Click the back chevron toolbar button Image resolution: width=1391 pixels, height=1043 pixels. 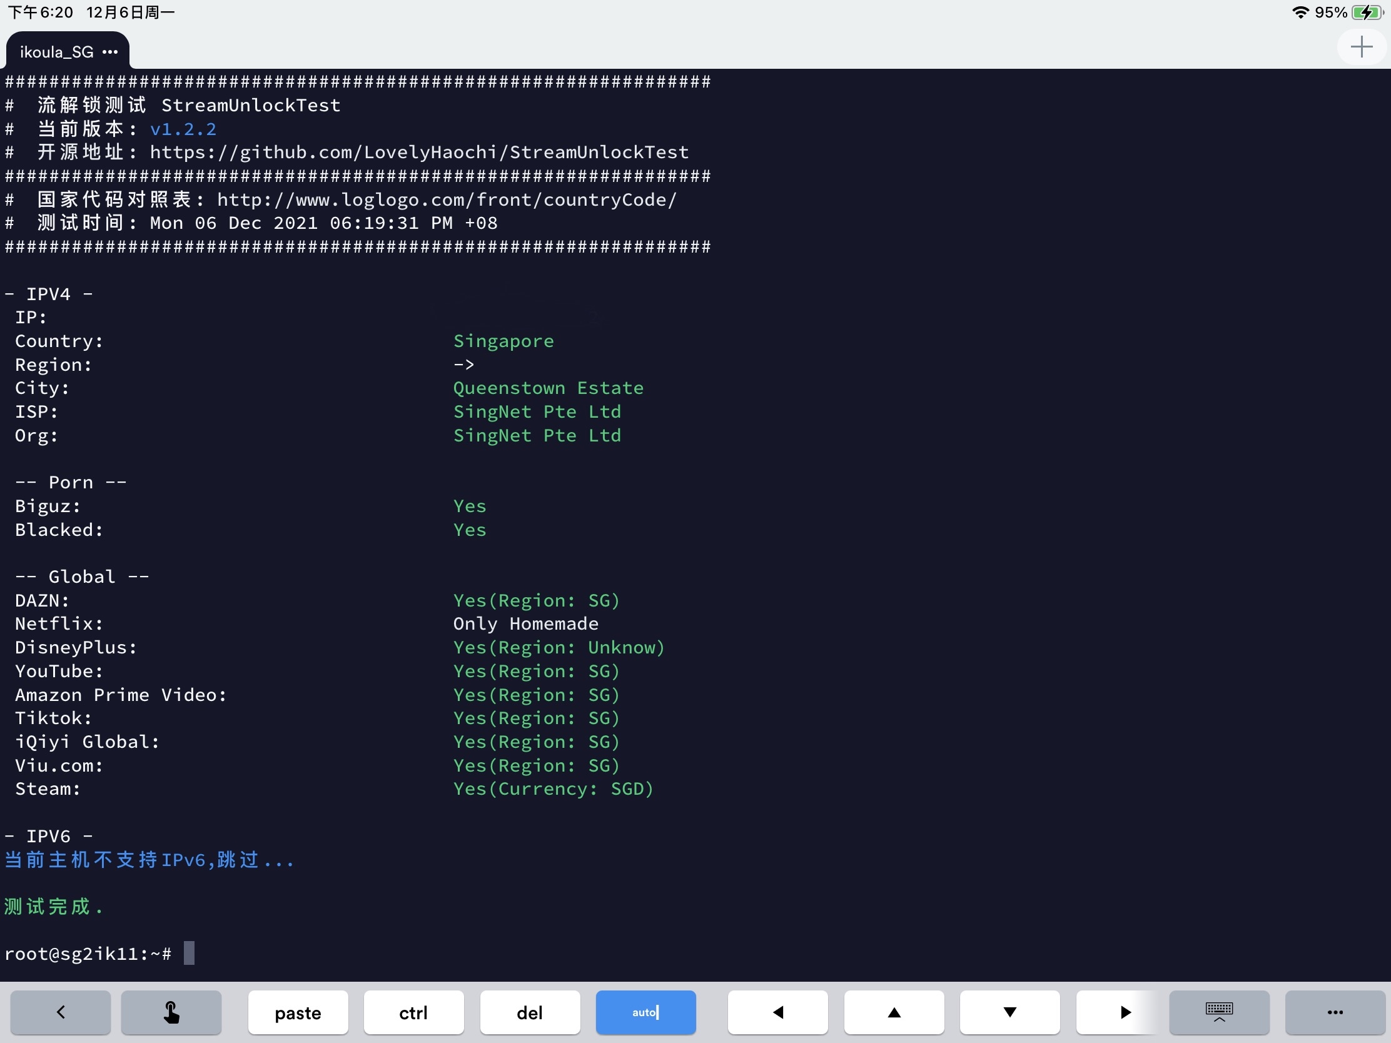click(61, 1012)
